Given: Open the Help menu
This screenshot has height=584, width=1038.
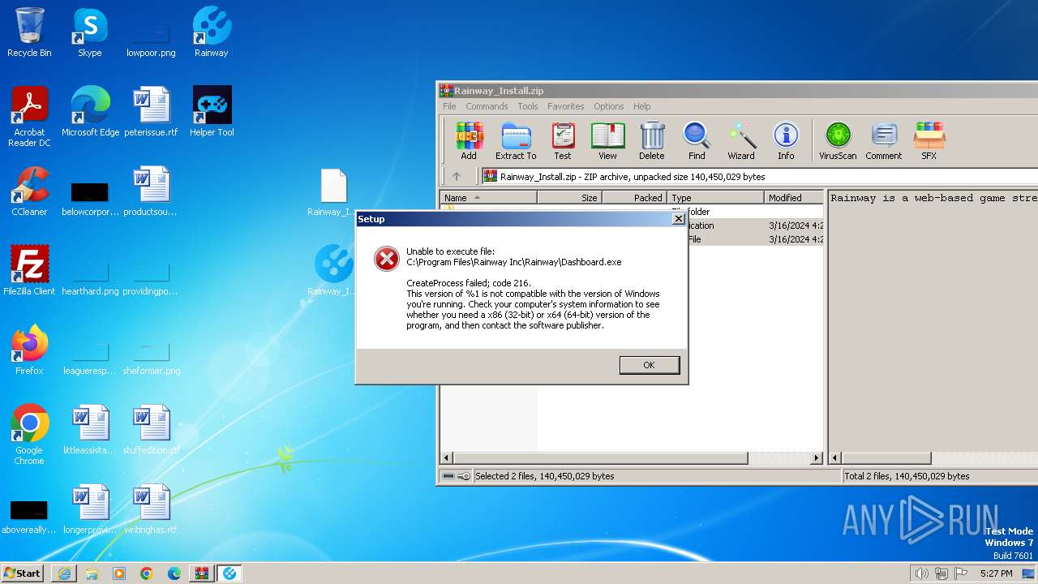Looking at the screenshot, I should 642,106.
